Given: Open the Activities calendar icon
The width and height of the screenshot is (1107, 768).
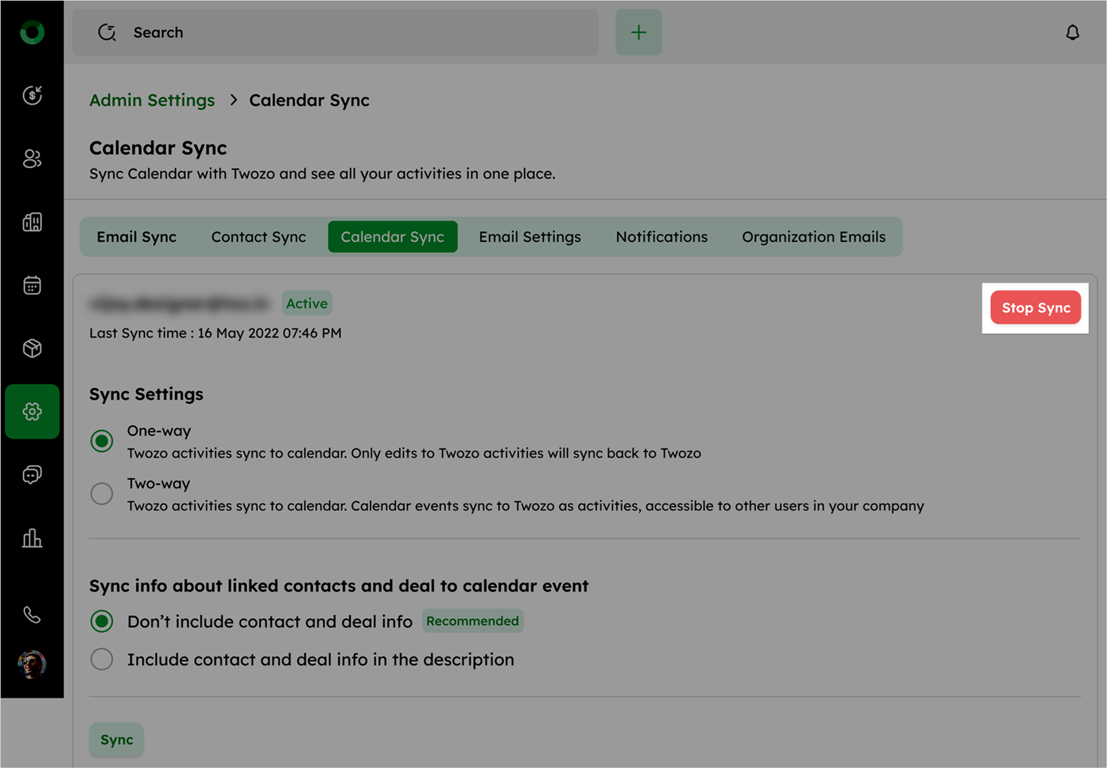Looking at the screenshot, I should pos(32,285).
